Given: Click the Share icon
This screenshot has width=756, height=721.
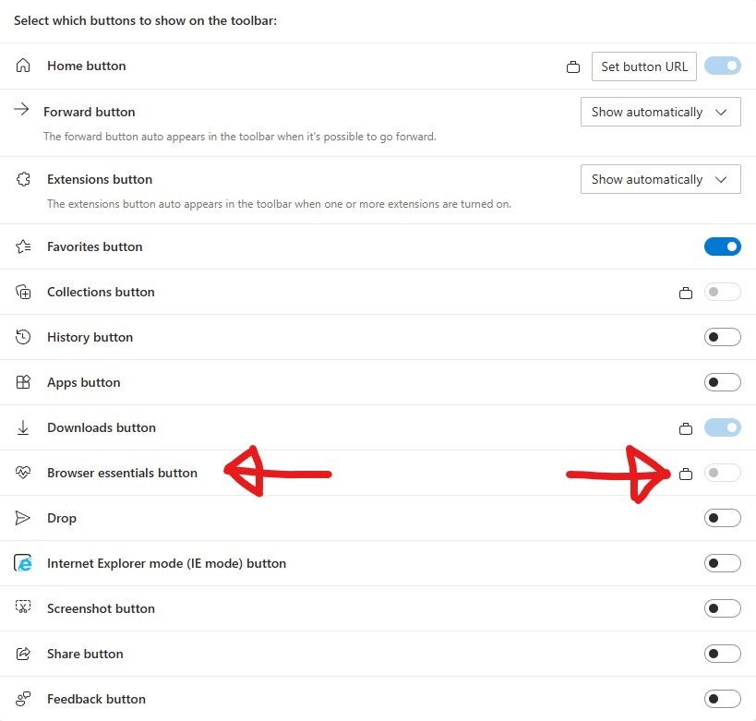Looking at the screenshot, I should [21, 654].
